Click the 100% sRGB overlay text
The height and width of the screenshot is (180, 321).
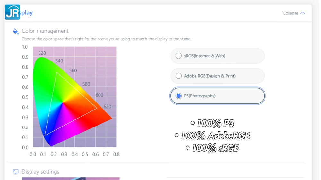(x=215, y=148)
